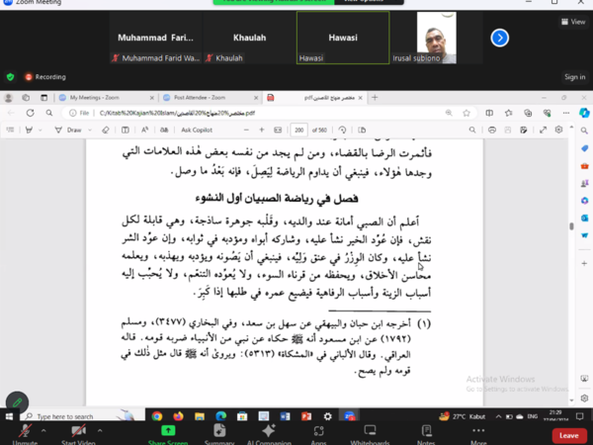This screenshot has height=445, width=593.
Task: Rotate the PDF page
Action: [x=342, y=130]
